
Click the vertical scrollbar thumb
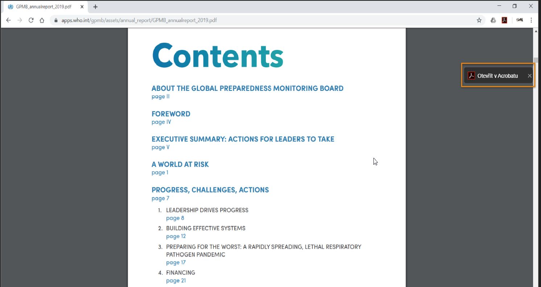pos(536,60)
